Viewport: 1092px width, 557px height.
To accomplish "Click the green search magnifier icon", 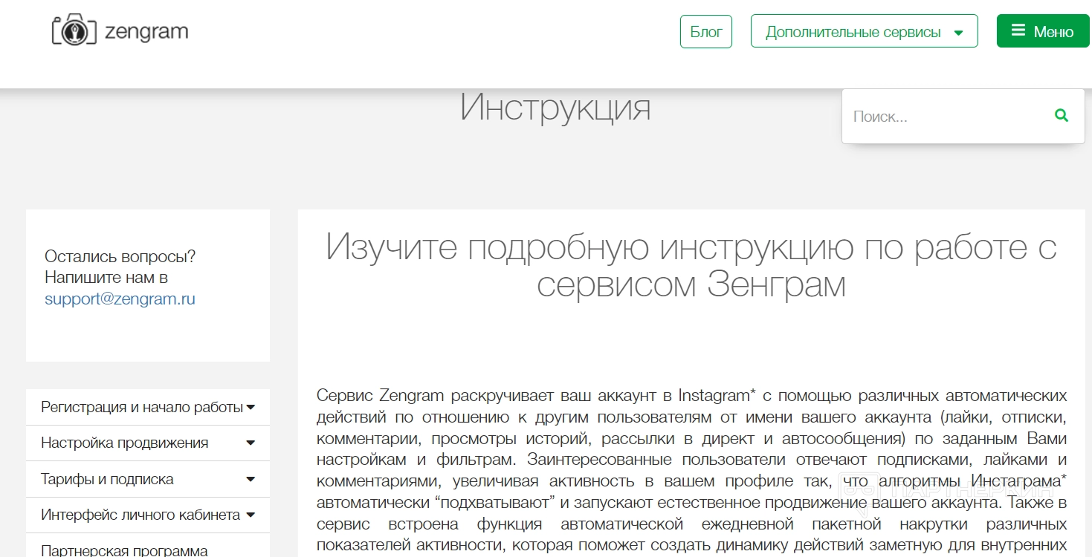I will click(1062, 116).
